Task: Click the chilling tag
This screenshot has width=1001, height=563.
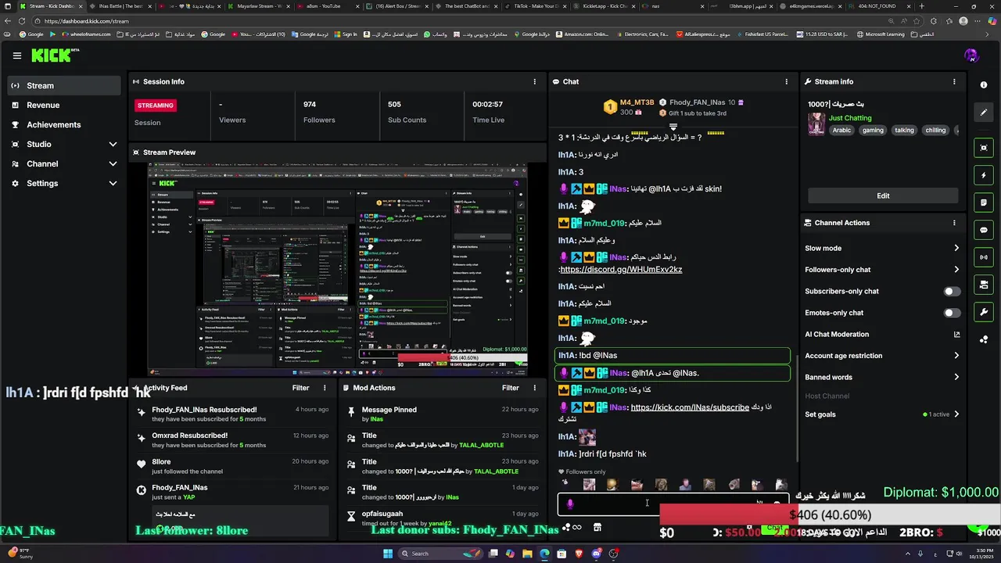Action: click(x=935, y=131)
